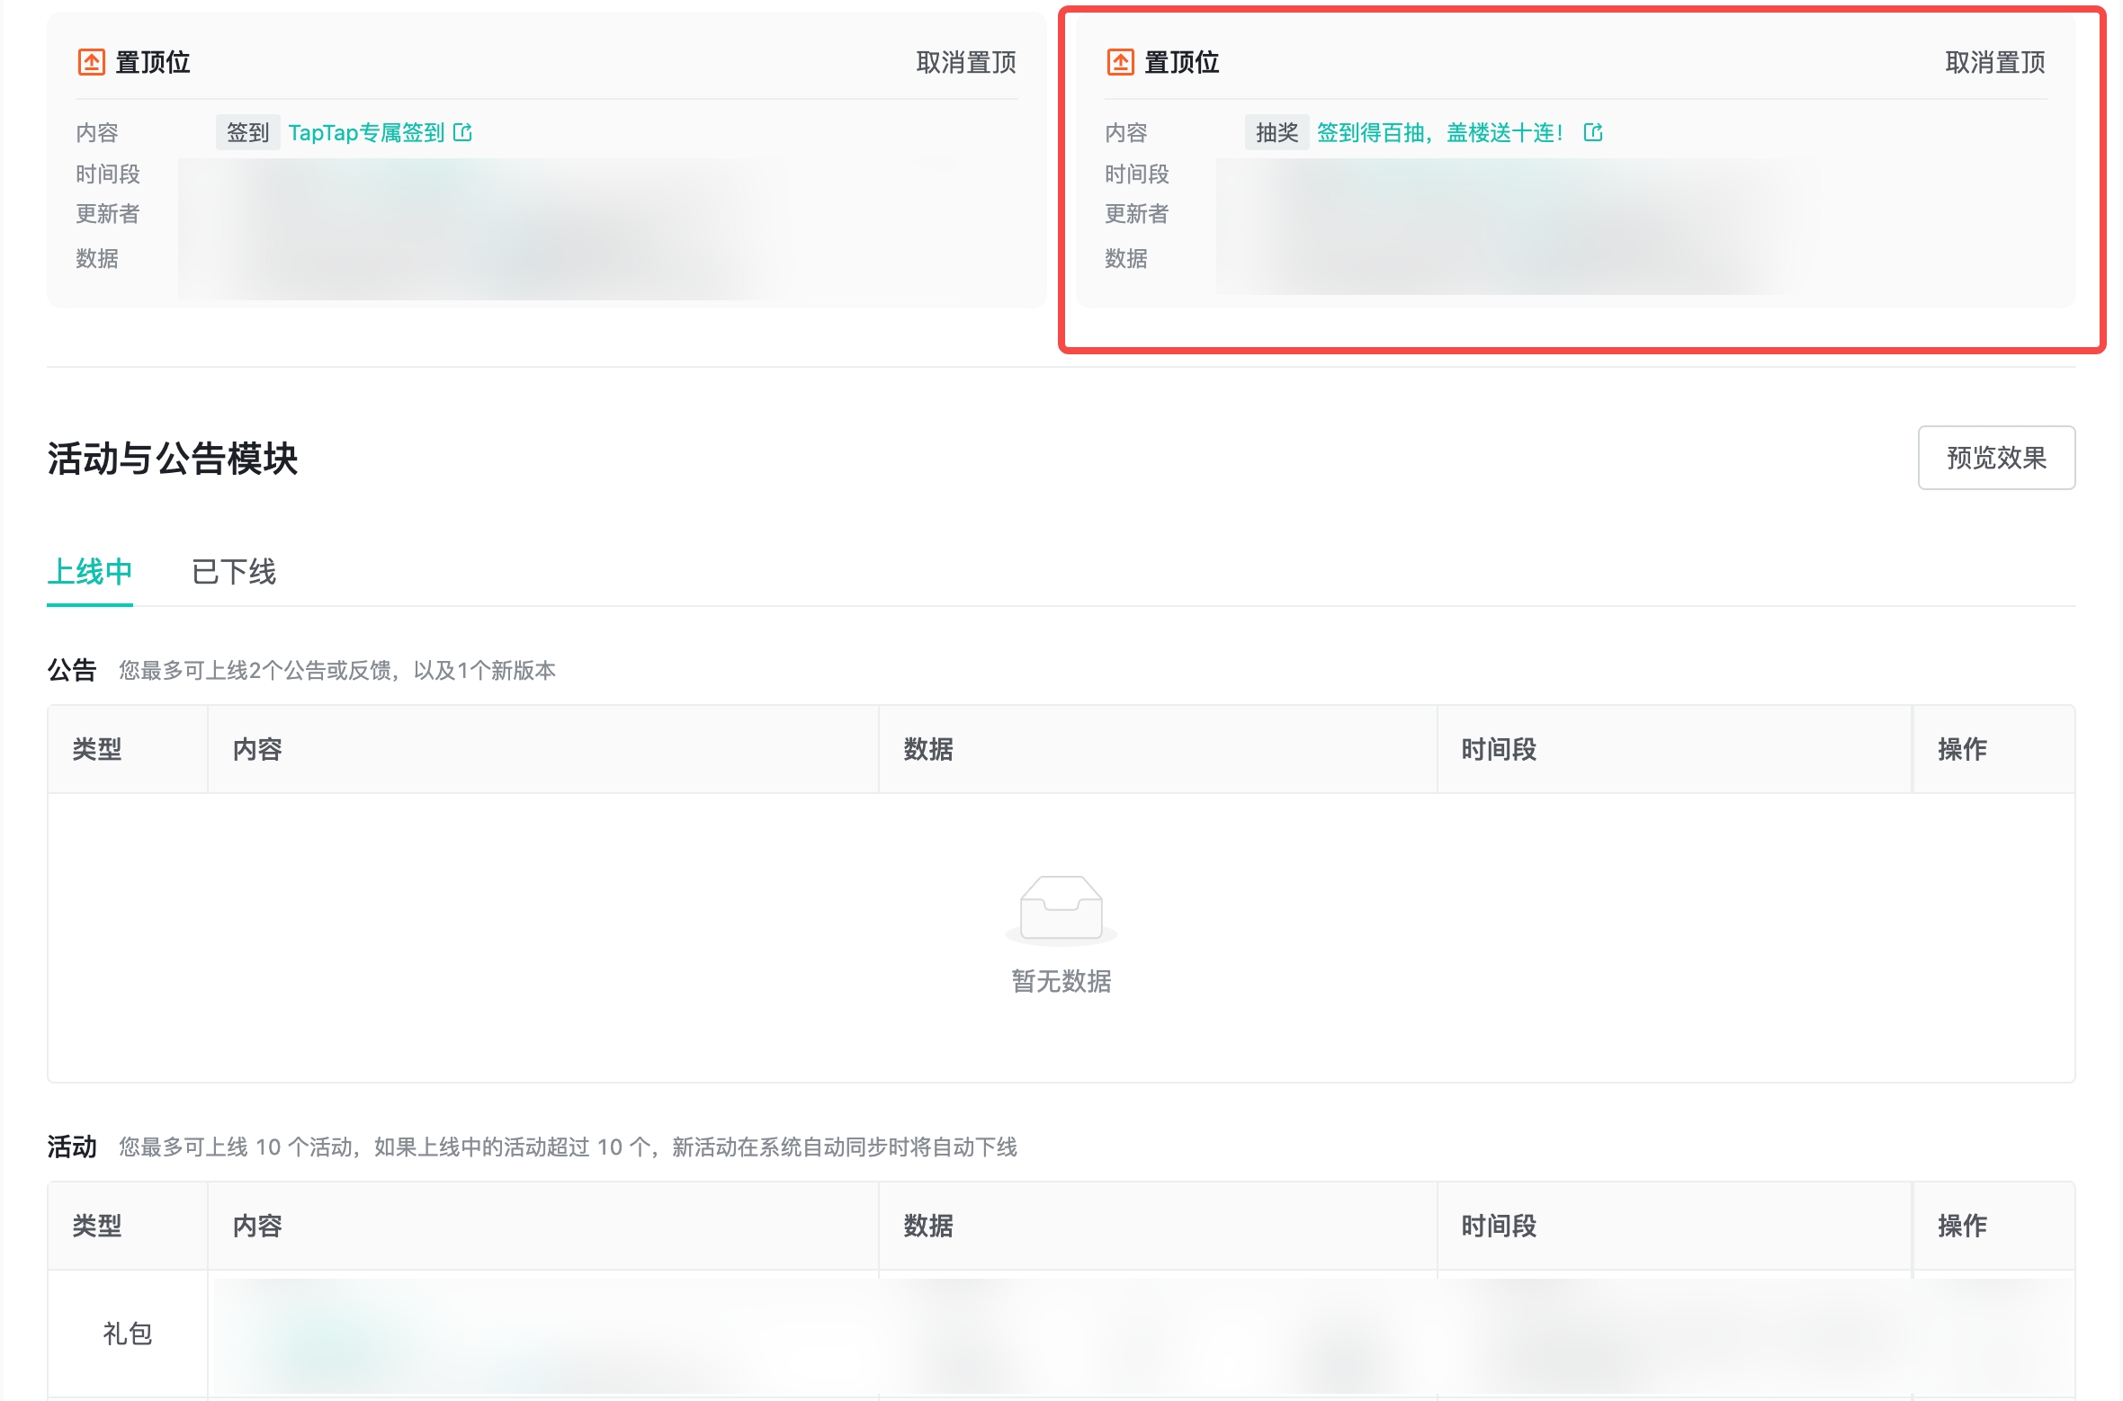Switch to the 已下线 tab

234,572
